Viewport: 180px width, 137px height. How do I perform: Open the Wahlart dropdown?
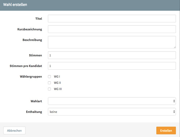pos(112,101)
